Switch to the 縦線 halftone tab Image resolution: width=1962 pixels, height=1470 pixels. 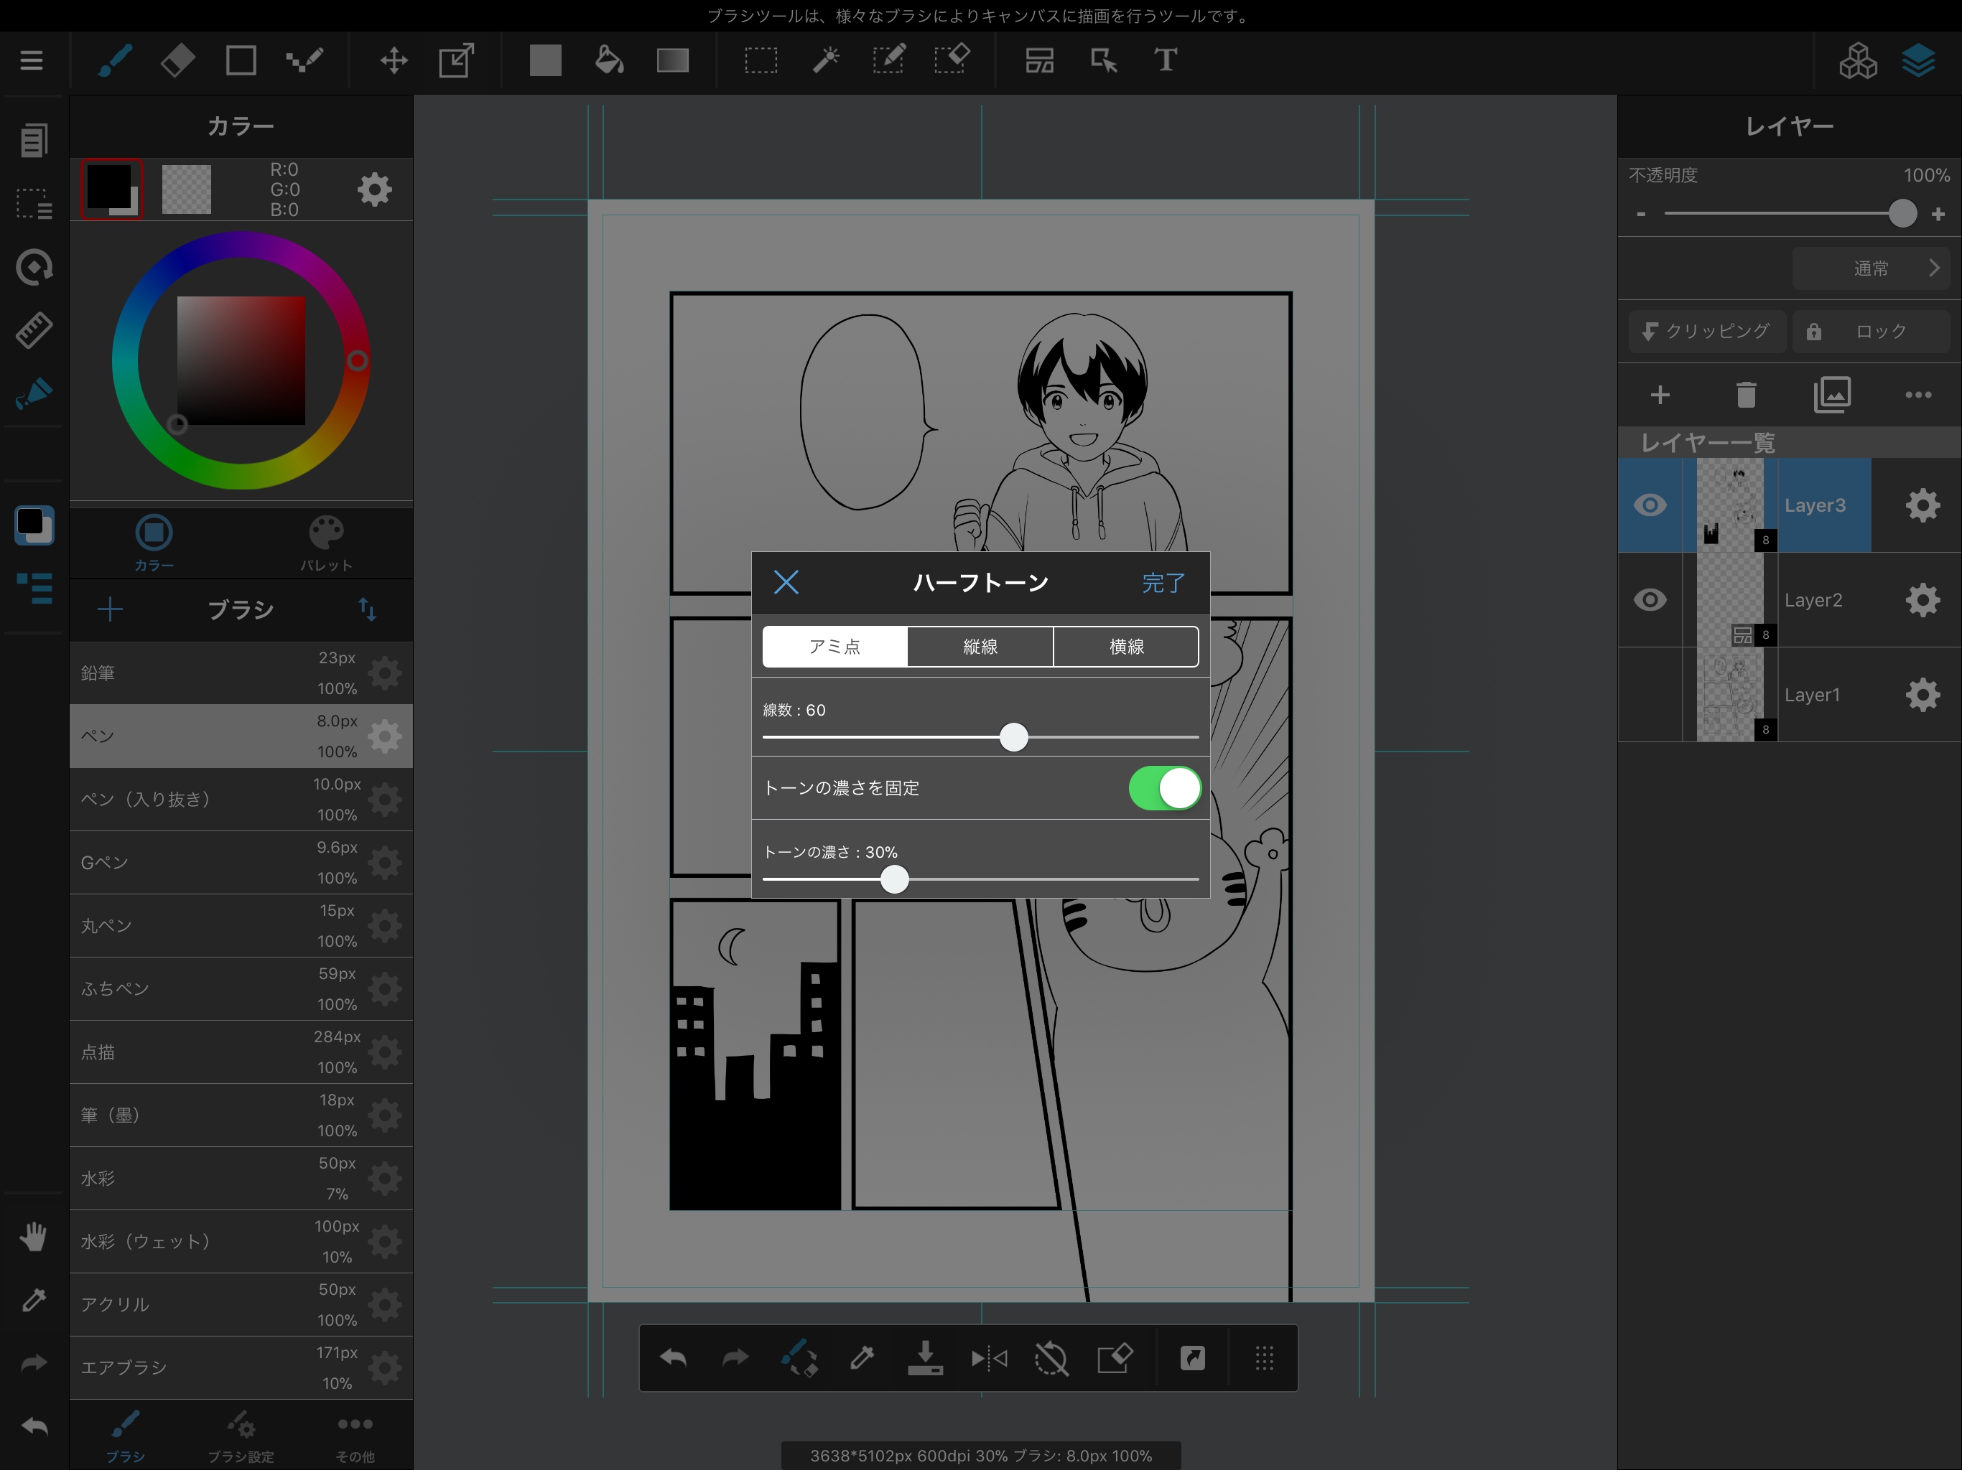(980, 646)
